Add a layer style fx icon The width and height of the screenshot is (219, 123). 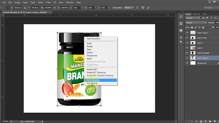[x=197, y=122]
